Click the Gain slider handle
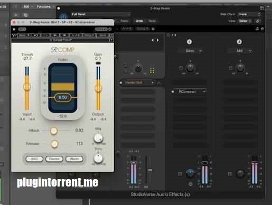272x205 pixels. tap(98, 88)
